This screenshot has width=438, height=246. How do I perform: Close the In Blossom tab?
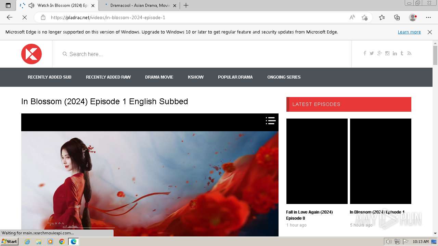click(x=93, y=5)
